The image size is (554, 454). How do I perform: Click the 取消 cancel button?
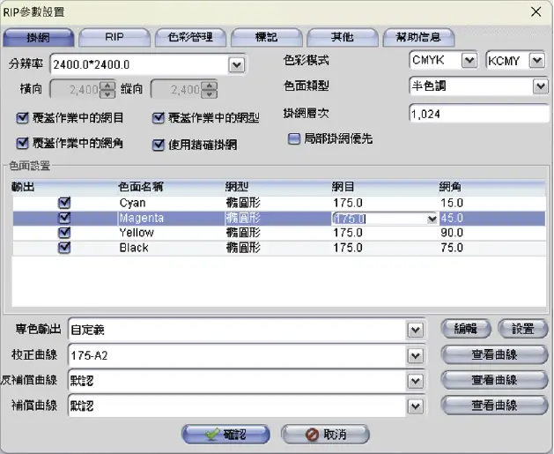[325, 435]
